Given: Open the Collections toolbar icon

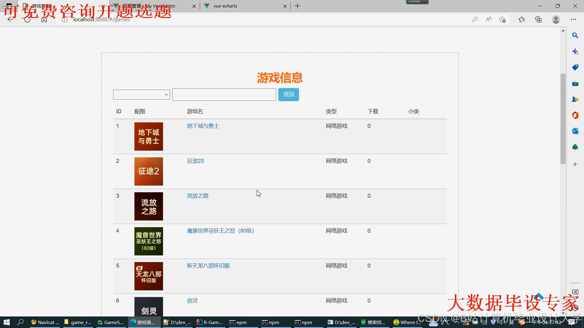Looking at the screenshot, I should coord(538,19).
